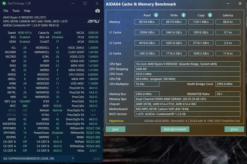Click the CPU Type field
This screenshot has width=247, height=164.
click(x=187, y=64)
